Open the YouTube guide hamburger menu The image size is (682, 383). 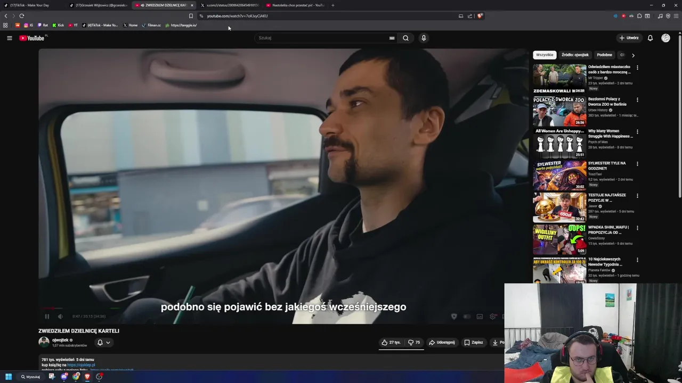(x=9, y=38)
